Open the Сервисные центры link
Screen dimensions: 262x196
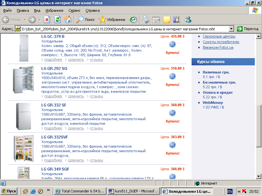(219, 36)
